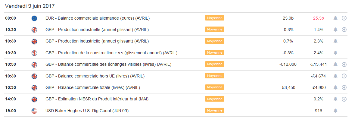Viewport: 358px width, 120px height.
Task: Click US flag icon for Baker Hughes
Action: point(34,111)
